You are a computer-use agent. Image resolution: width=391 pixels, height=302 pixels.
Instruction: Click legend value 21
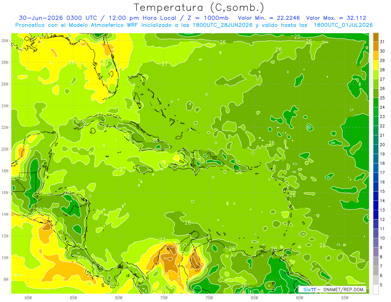click(382, 135)
